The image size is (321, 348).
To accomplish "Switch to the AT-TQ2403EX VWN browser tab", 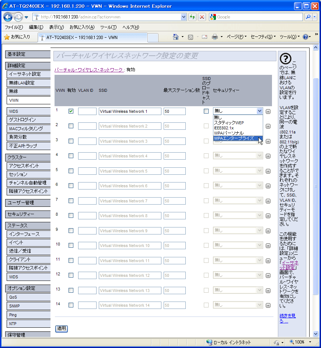I will (93, 37).
